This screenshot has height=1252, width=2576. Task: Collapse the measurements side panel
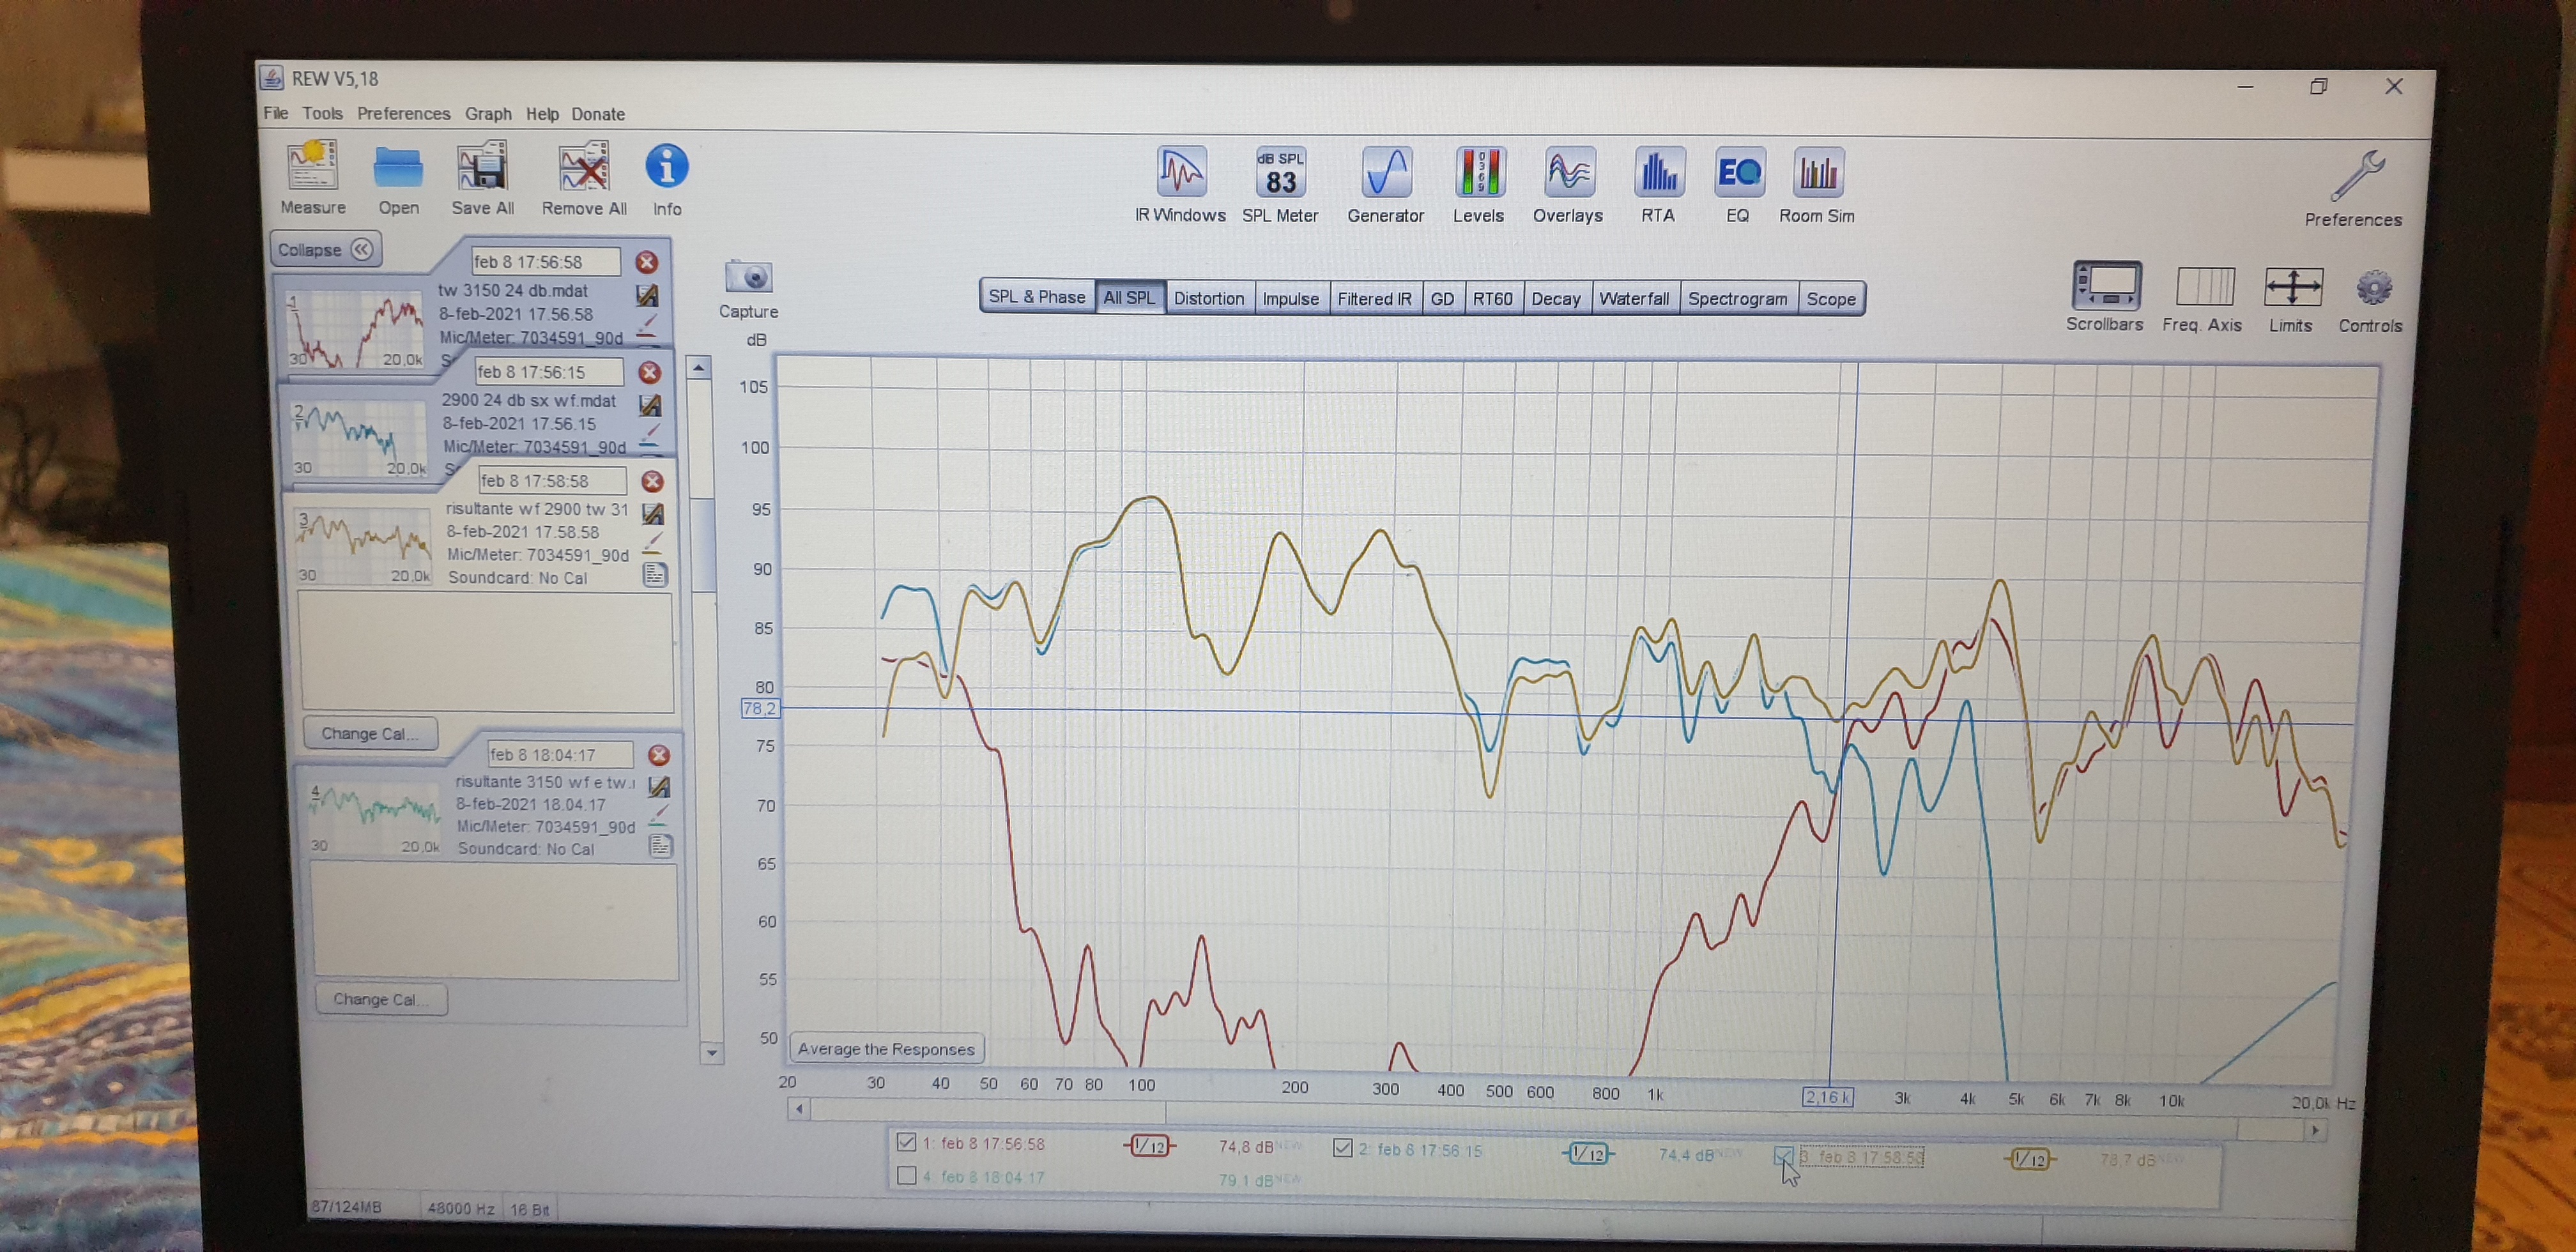coord(325,249)
